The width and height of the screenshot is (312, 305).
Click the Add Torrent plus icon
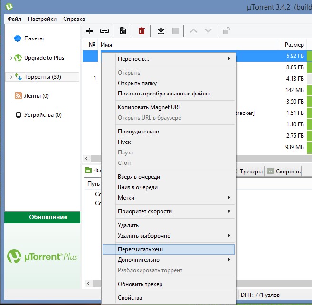click(89, 31)
